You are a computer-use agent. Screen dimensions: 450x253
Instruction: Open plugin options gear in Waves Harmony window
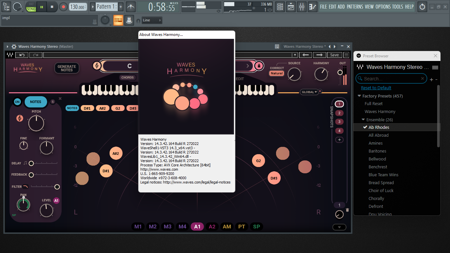pos(14,46)
